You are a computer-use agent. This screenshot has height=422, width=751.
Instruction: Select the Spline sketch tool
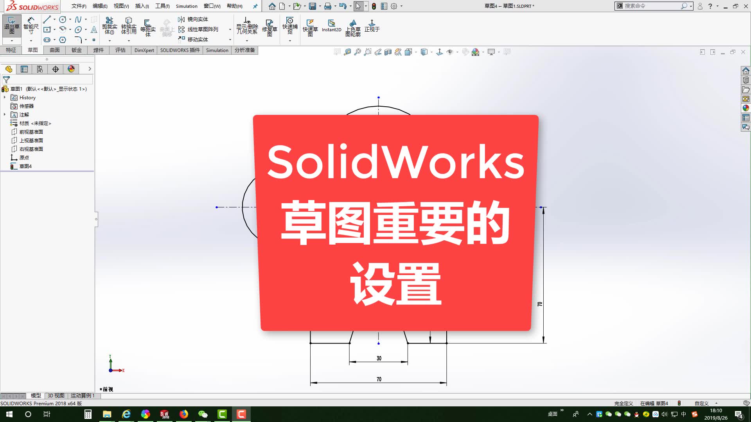pos(78,20)
